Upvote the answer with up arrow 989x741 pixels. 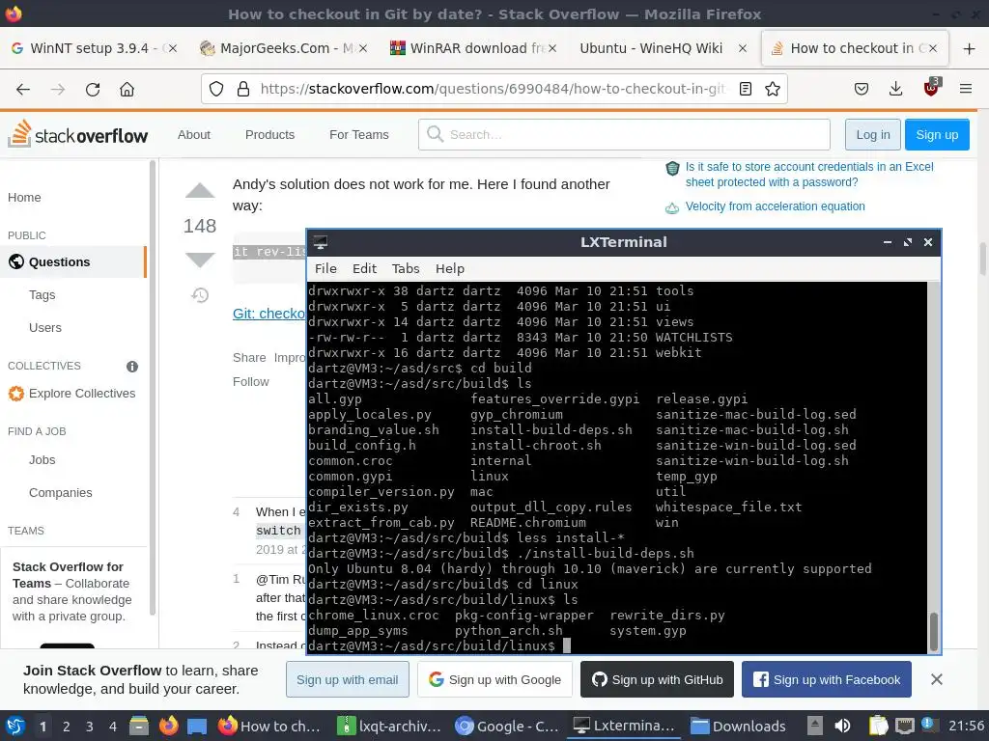[x=200, y=191]
